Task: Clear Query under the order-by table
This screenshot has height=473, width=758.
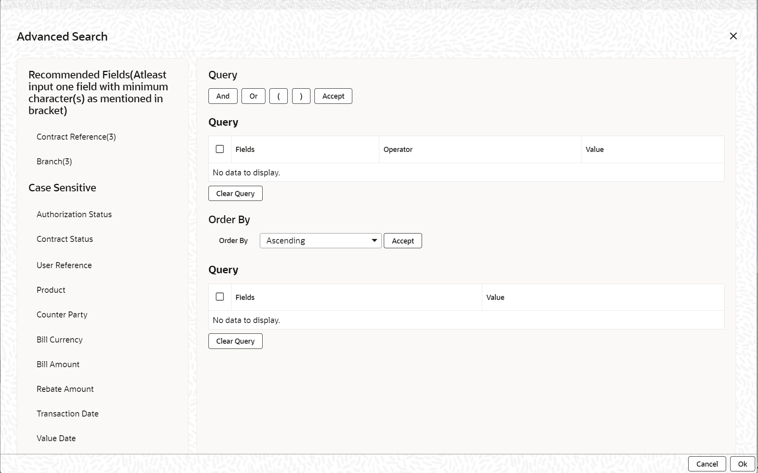Action: coord(236,341)
